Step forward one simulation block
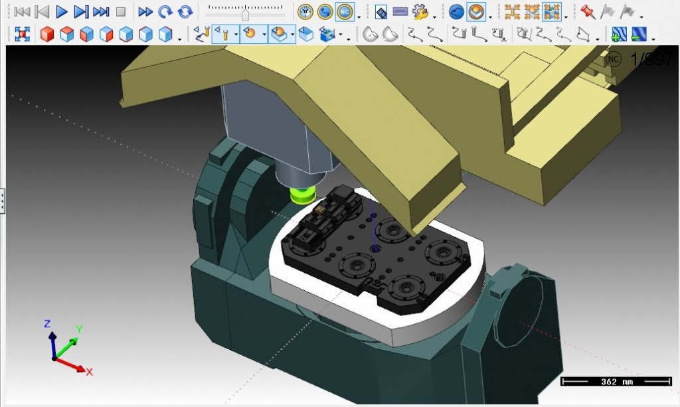This screenshot has height=407, width=680. (x=81, y=12)
